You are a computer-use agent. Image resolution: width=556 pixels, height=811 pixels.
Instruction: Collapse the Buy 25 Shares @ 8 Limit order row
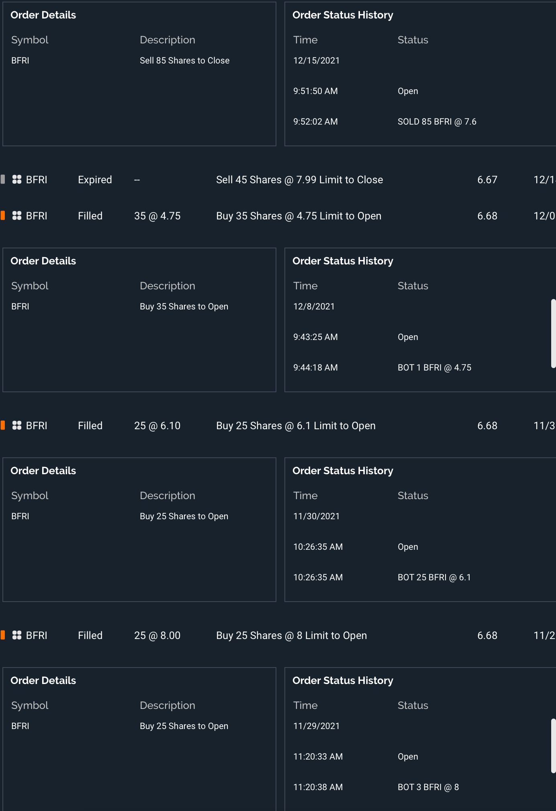coord(291,635)
